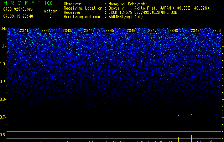
Task: Click the Receiver label
Action: pos(72,12)
